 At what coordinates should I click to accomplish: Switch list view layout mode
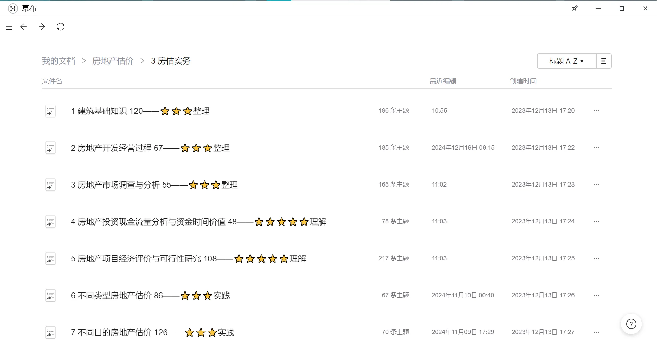pos(604,61)
